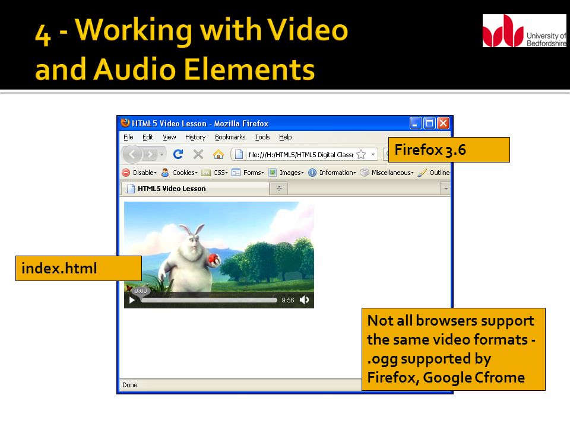Click the video progress seek bar
570x427 pixels.
[x=209, y=300]
